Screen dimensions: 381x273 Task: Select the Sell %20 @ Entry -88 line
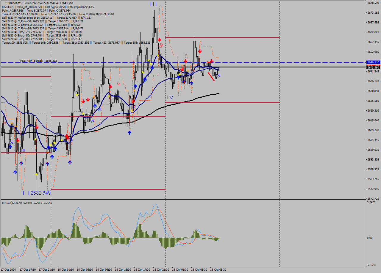pyautogui.click(x=42, y=39)
